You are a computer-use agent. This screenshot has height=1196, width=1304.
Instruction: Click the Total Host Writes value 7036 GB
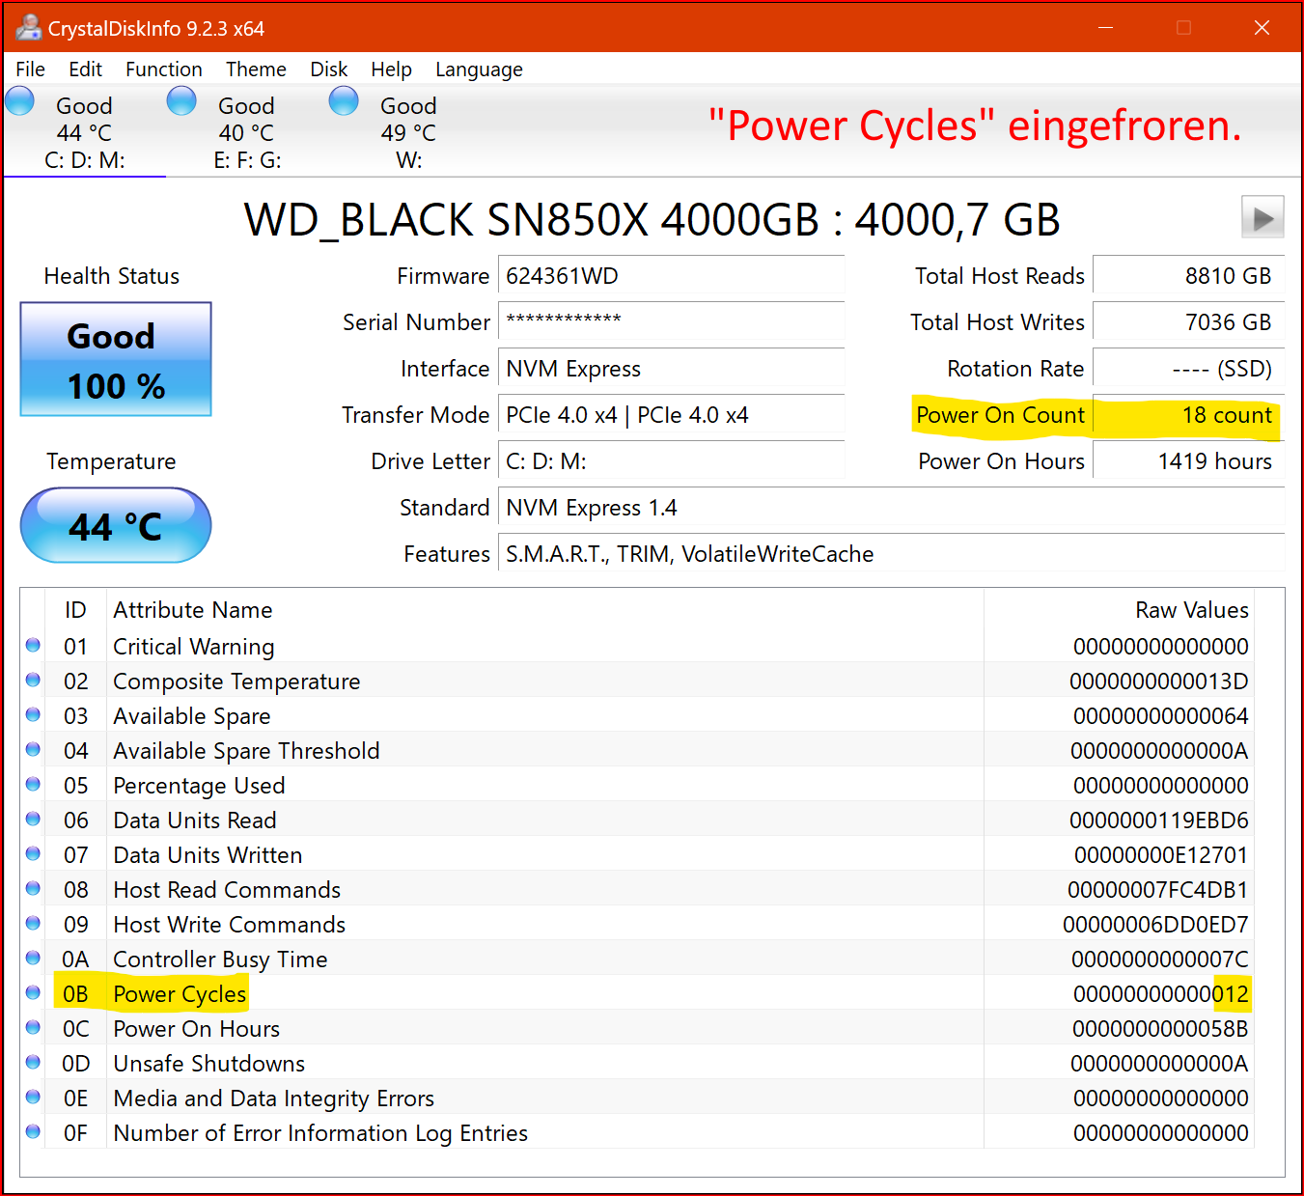click(x=1188, y=321)
